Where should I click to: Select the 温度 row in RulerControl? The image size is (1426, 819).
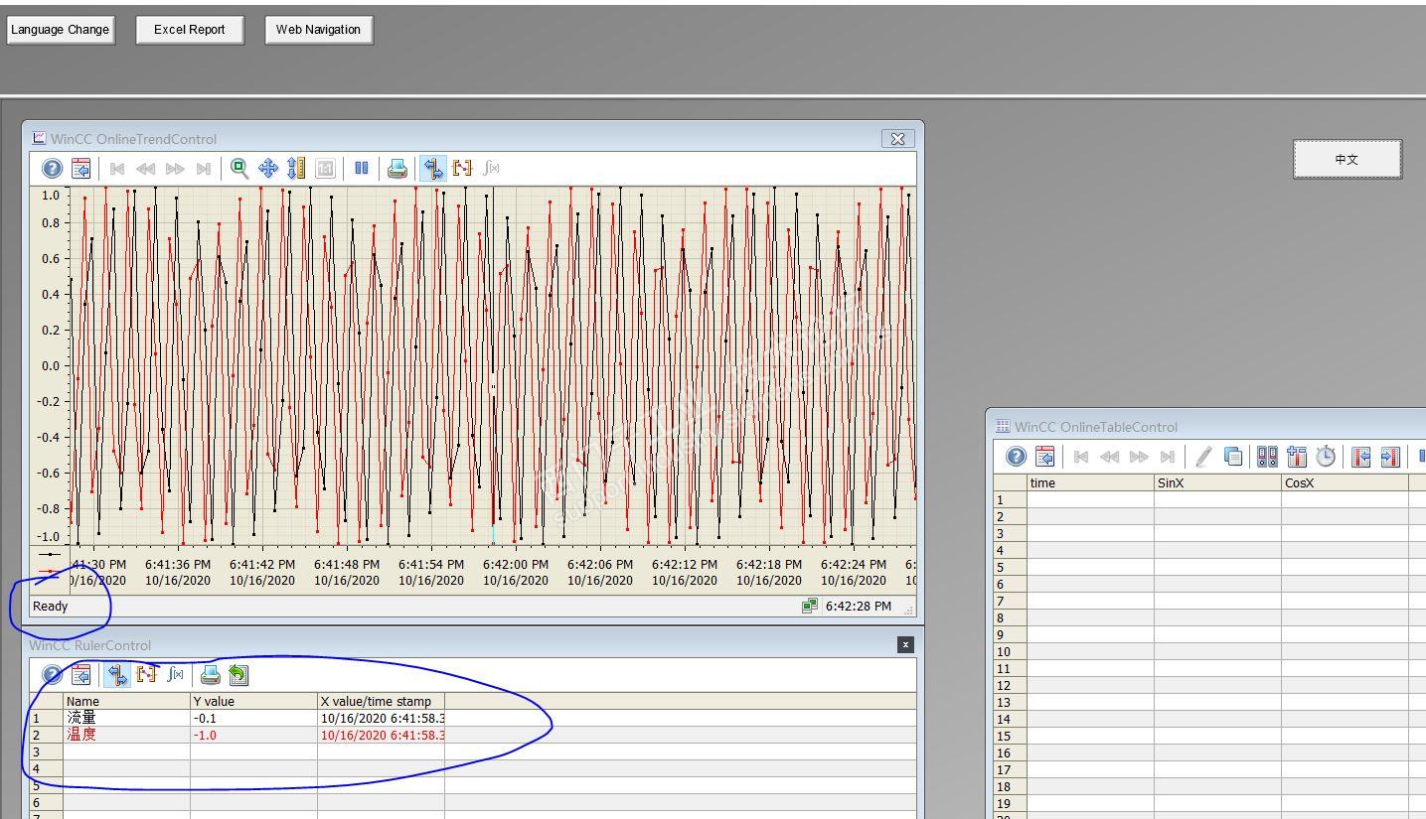(x=472, y=735)
